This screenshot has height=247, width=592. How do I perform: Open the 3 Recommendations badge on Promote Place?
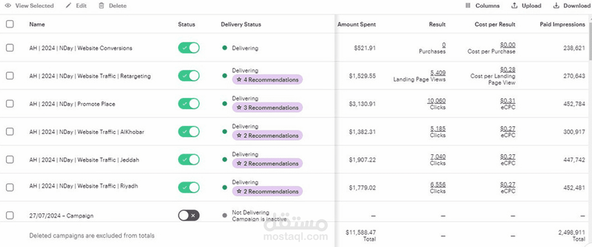267,108
